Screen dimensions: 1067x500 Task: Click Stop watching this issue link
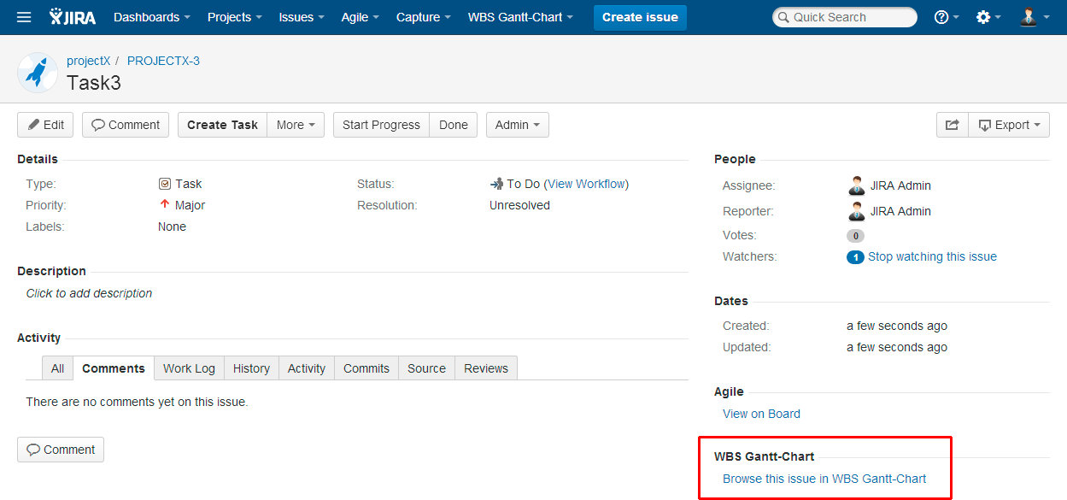(x=932, y=256)
